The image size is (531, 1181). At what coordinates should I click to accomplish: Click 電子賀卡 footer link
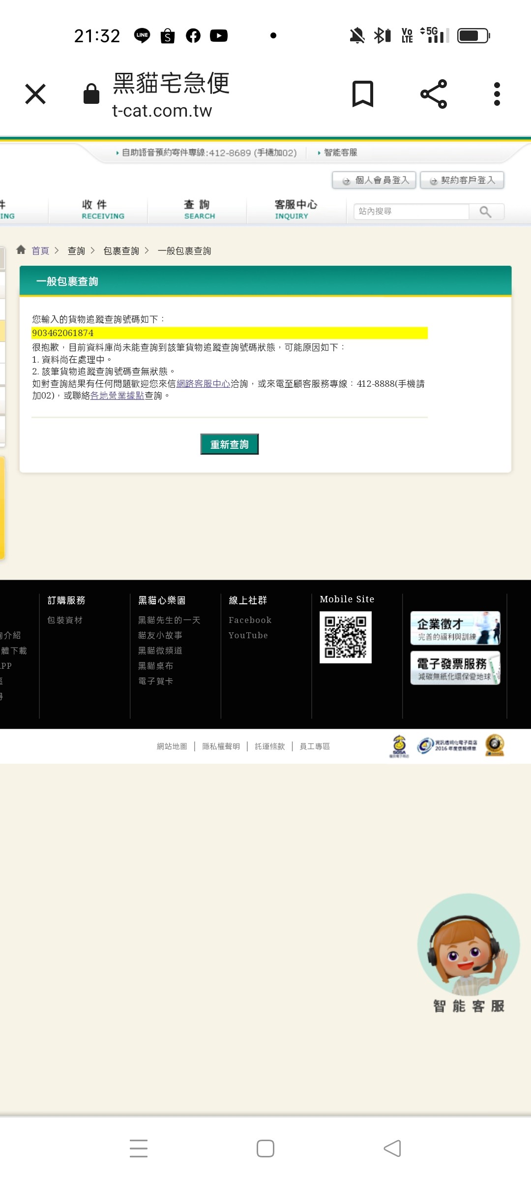(x=155, y=682)
